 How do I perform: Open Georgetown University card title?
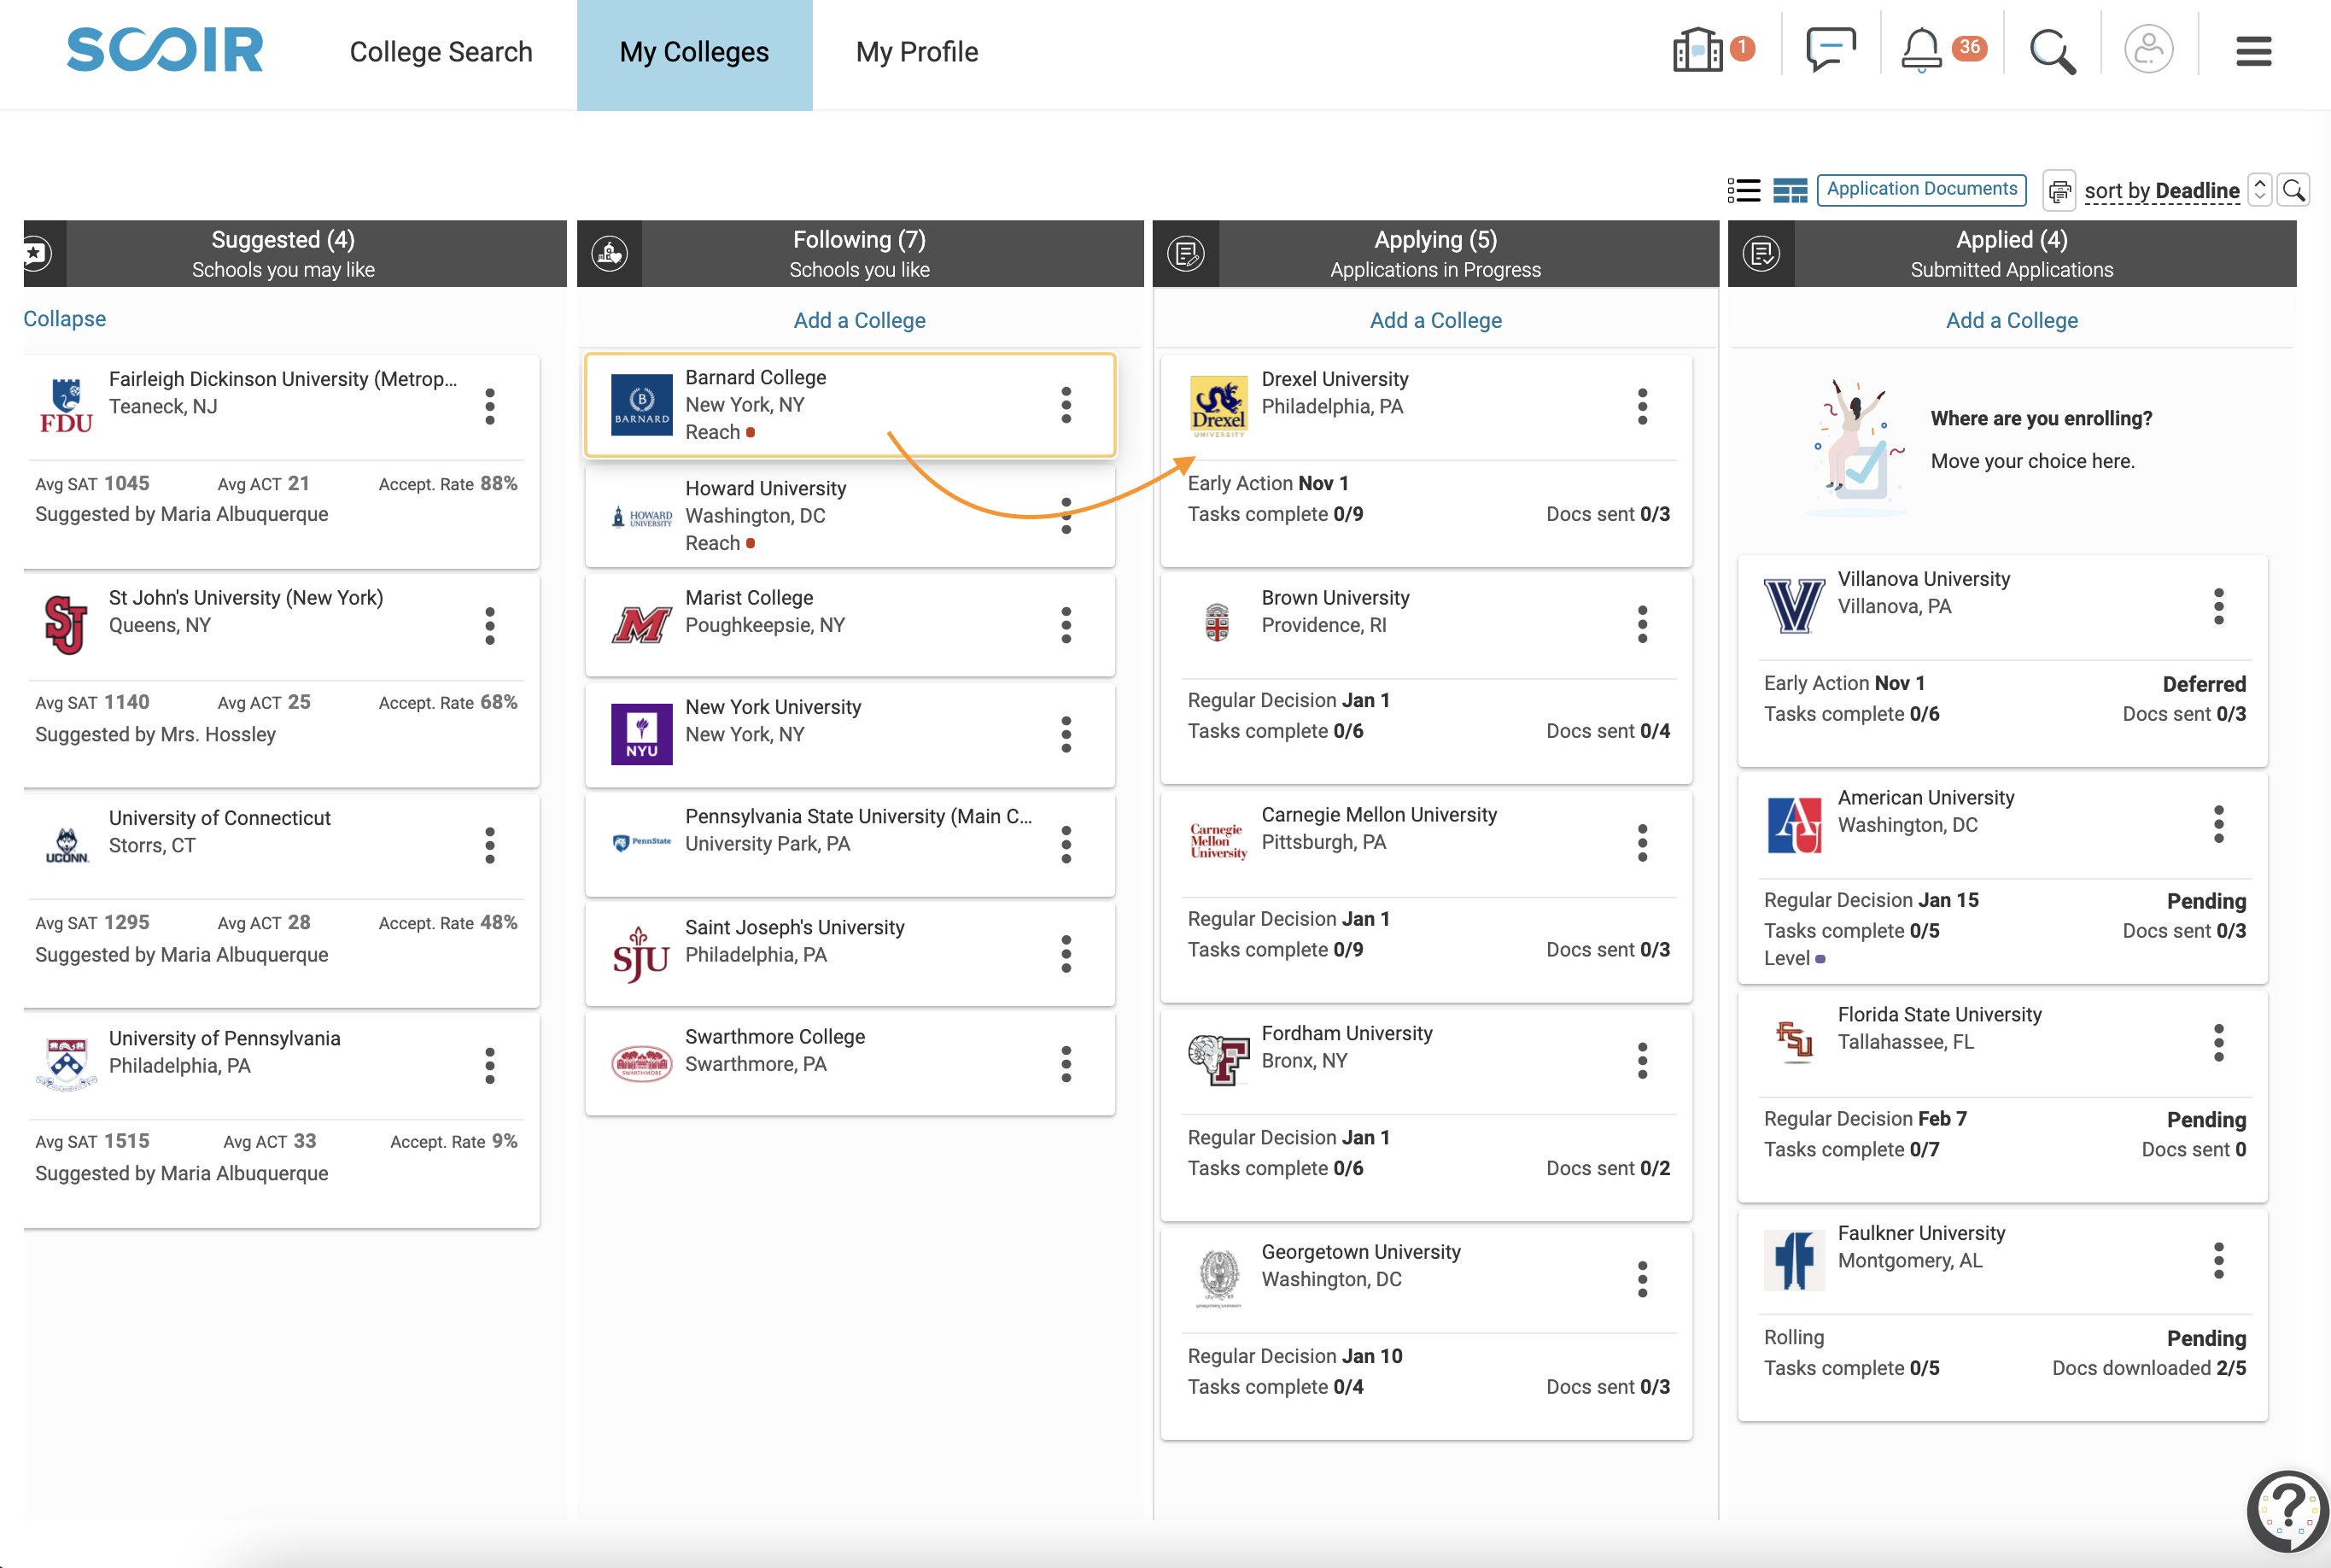pos(1360,1252)
